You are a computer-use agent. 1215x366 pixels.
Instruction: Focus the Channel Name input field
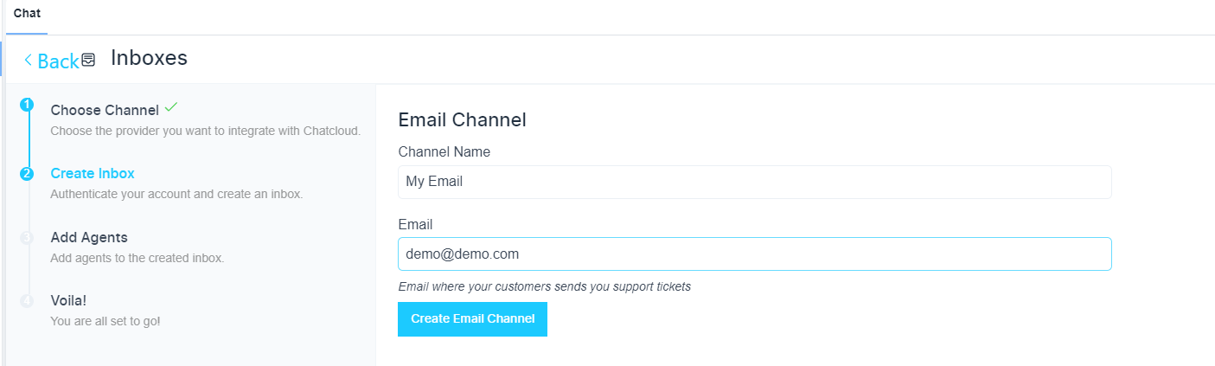click(x=754, y=182)
